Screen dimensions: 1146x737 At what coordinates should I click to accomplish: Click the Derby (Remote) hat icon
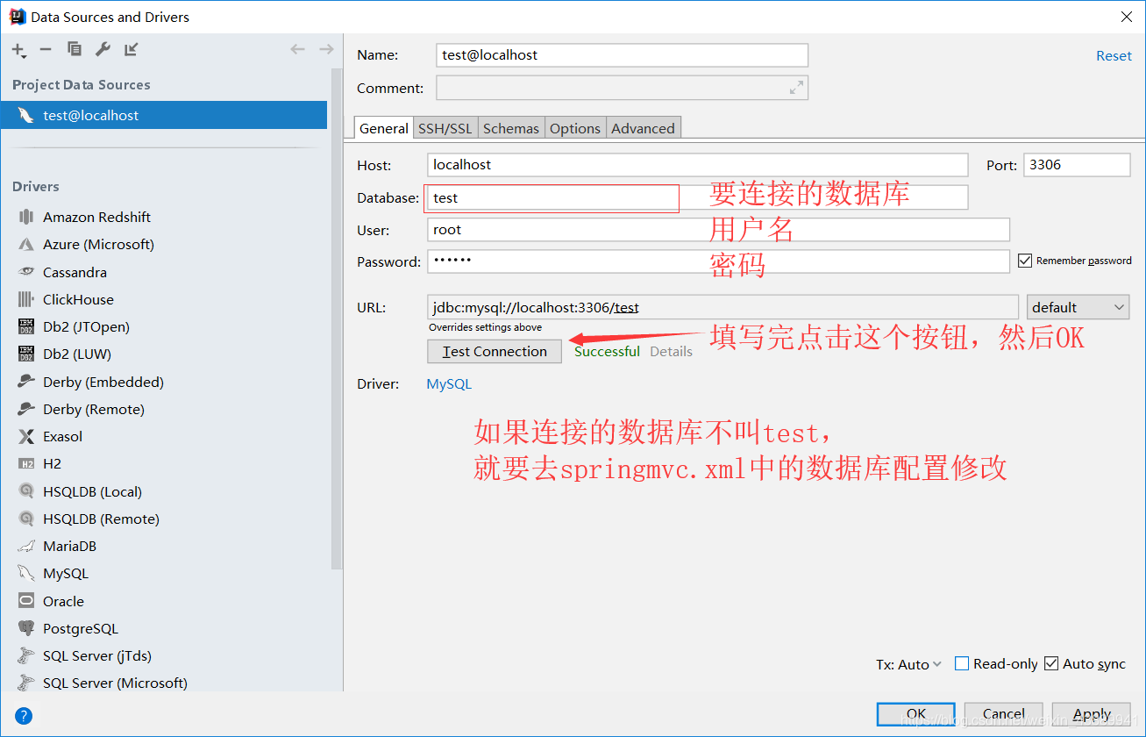coord(26,409)
